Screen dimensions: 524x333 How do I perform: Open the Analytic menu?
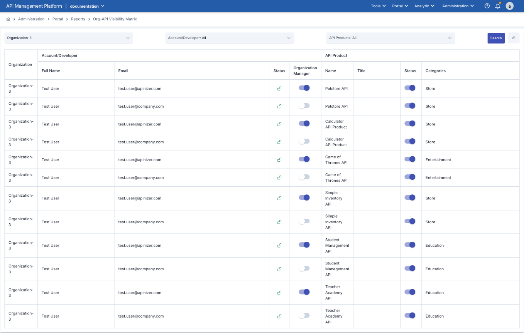coord(424,6)
